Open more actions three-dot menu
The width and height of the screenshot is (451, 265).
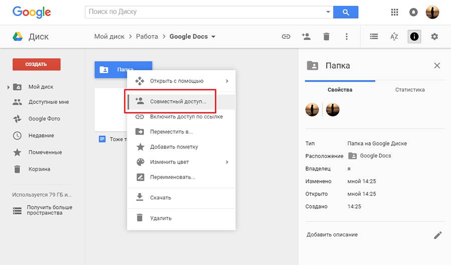click(347, 36)
